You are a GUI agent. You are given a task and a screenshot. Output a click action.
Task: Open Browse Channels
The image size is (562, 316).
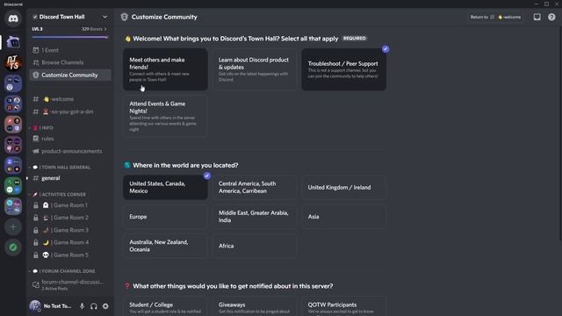(70, 62)
